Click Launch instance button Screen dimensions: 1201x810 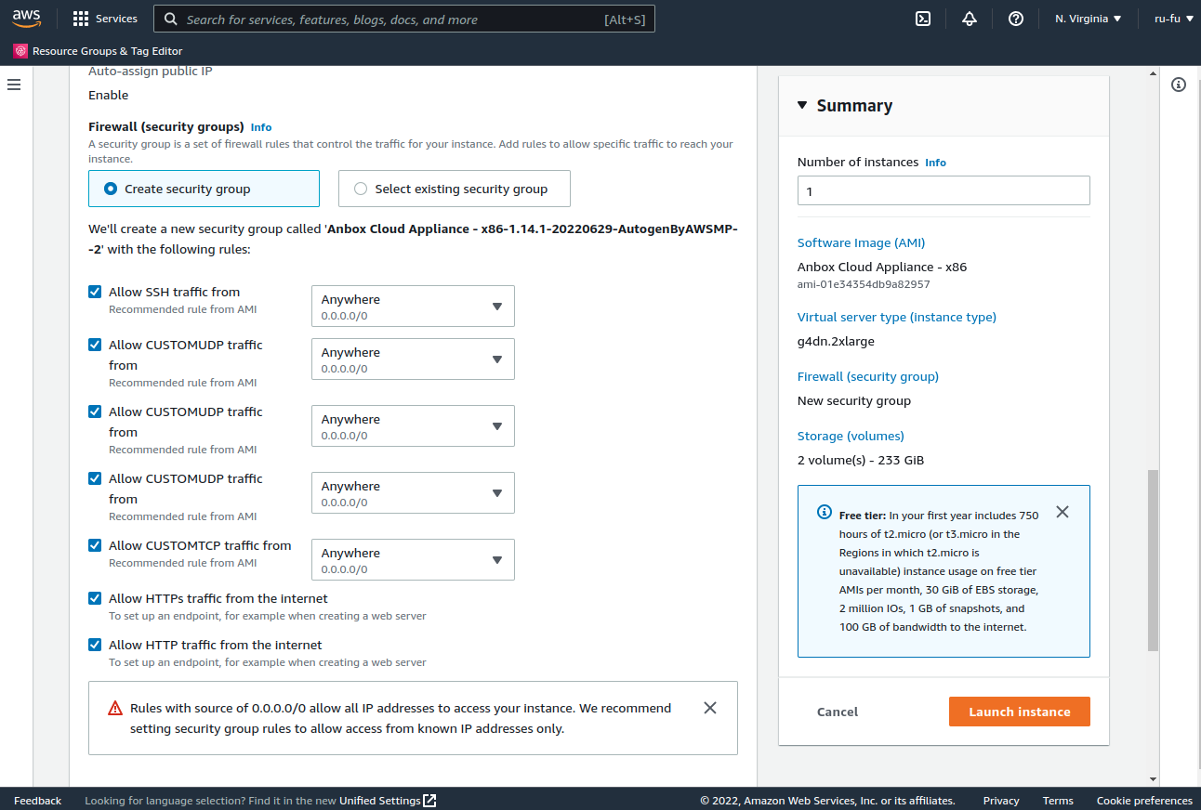coord(1020,712)
